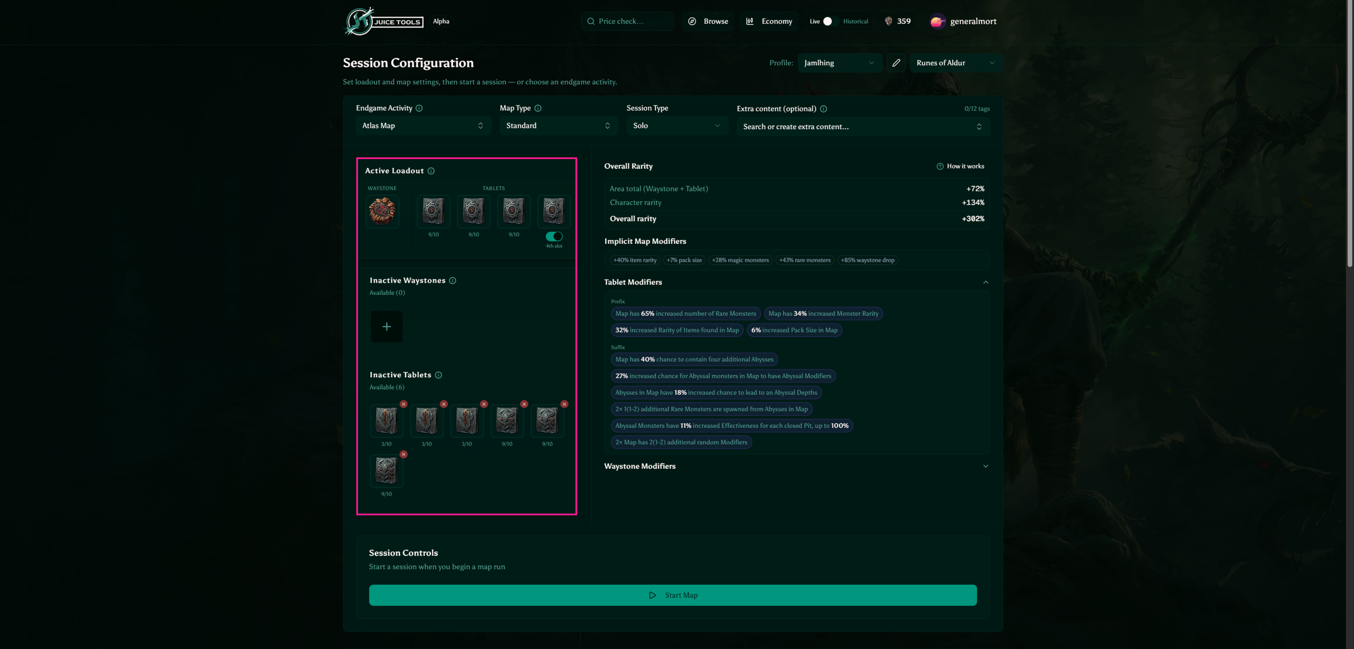Click the Price check search field
The image size is (1354, 649).
[627, 22]
